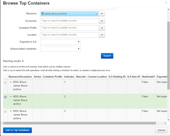Focus the Location search field
Screen dimensions: 170x136
click(x=70, y=35)
